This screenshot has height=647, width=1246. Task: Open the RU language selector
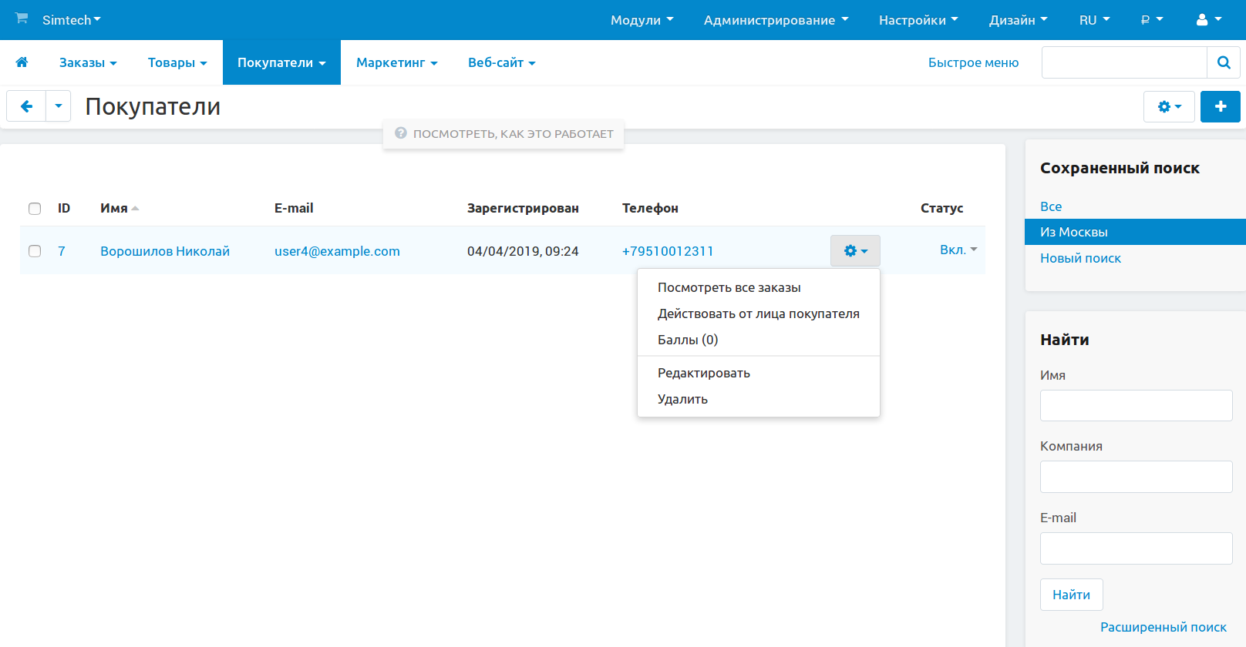pos(1094,20)
